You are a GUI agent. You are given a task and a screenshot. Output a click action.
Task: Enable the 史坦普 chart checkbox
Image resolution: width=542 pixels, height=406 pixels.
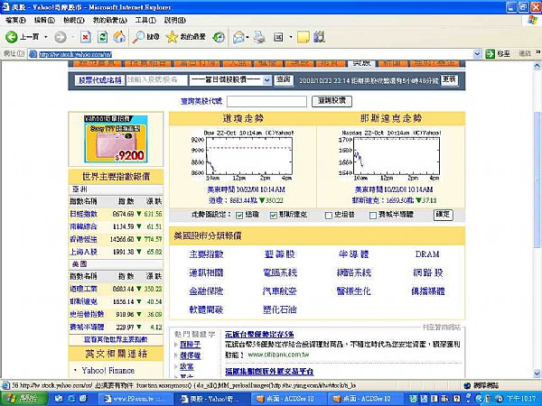click(329, 215)
